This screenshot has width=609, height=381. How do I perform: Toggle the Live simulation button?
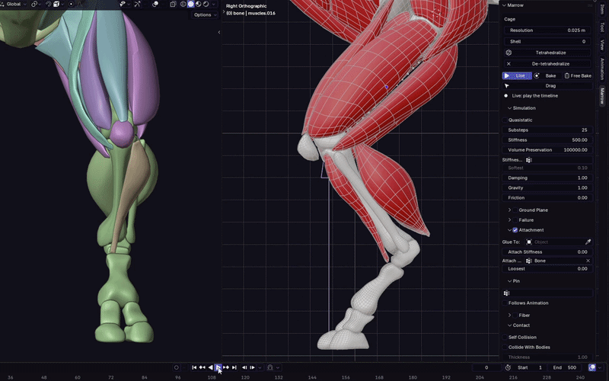pos(517,75)
